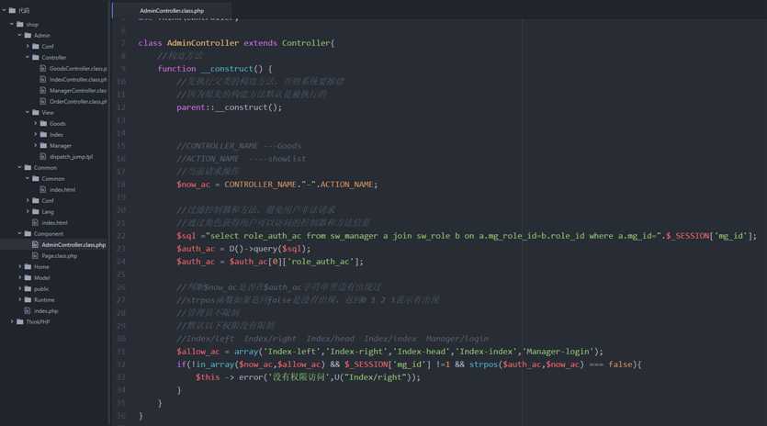Image resolution: width=767 pixels, height=426 pixels.
Task: Click the Admin folder icon
Action: 28,35
